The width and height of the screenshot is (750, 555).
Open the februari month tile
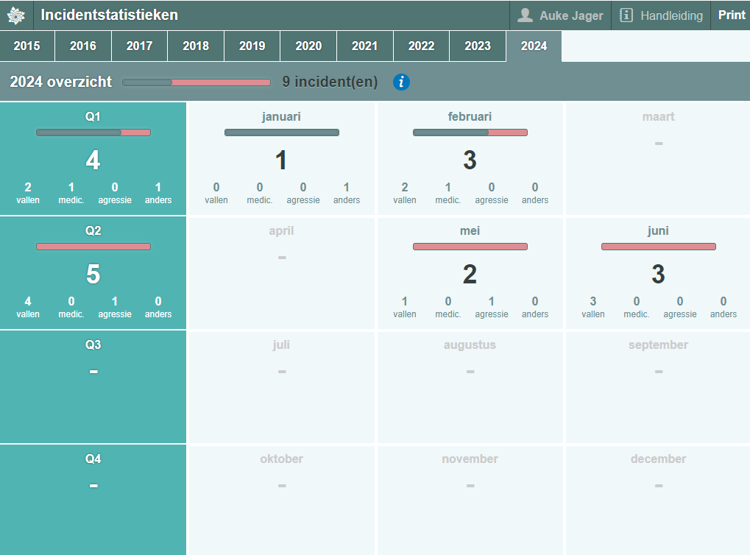(470, 159)
